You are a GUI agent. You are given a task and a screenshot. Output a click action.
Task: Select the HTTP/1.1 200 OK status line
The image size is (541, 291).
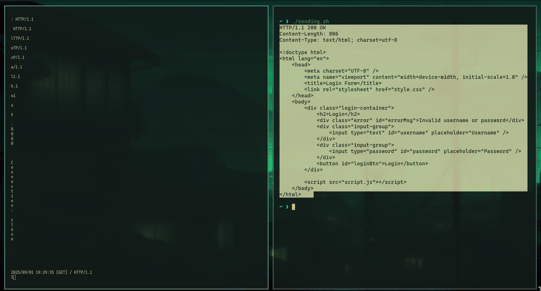(x=302, y=28)
